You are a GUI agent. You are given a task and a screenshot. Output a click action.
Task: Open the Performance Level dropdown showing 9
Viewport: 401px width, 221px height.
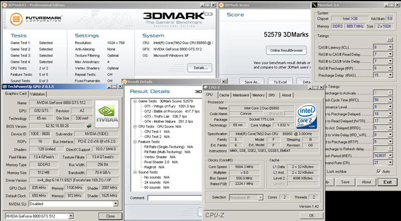pos(390,107)
